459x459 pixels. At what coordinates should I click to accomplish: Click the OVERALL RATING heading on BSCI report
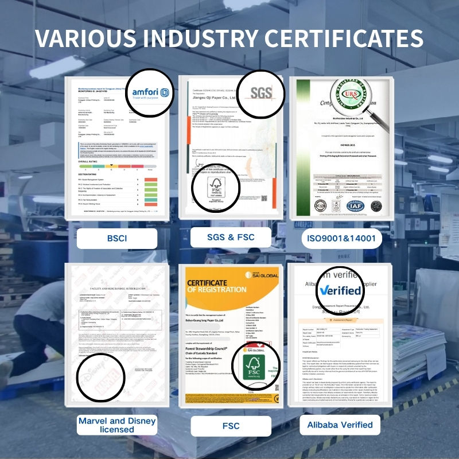[x=88, y=162]
